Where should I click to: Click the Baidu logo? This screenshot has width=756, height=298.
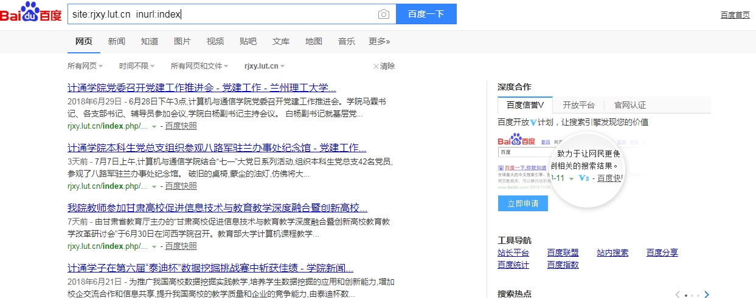[31, 13]
